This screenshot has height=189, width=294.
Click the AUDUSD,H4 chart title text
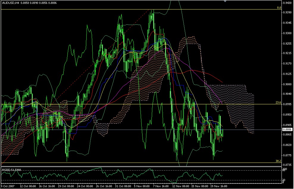[10, 3]
